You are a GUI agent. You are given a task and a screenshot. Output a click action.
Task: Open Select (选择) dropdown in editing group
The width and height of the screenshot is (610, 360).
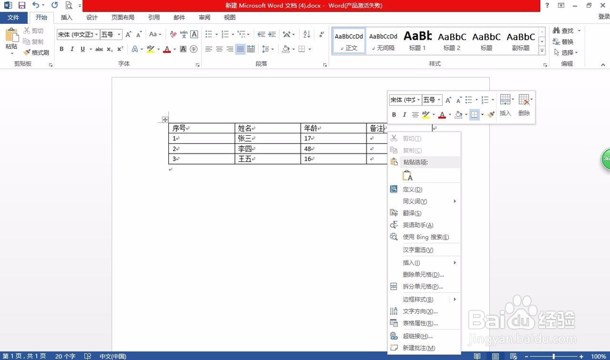pos(566,52)
